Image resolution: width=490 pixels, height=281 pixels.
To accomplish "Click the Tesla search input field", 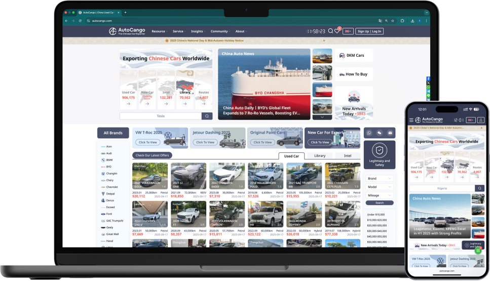I will coord(161,116).
